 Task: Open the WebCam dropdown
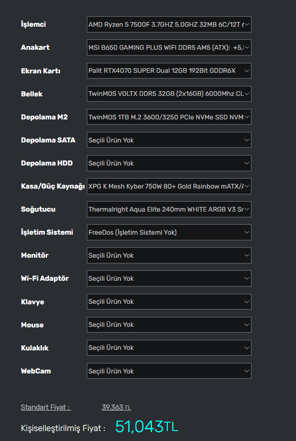coord(169,371)
